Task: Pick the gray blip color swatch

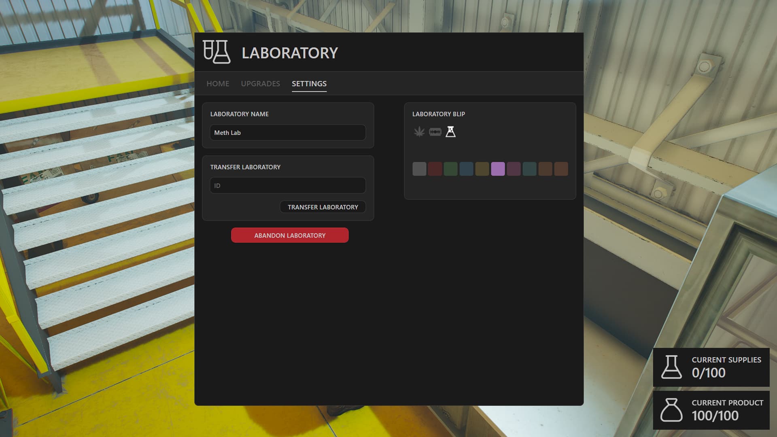Action: coord(419,169)
